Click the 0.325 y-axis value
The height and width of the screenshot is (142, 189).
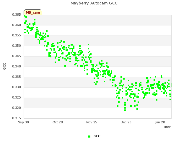click(17, 97)
